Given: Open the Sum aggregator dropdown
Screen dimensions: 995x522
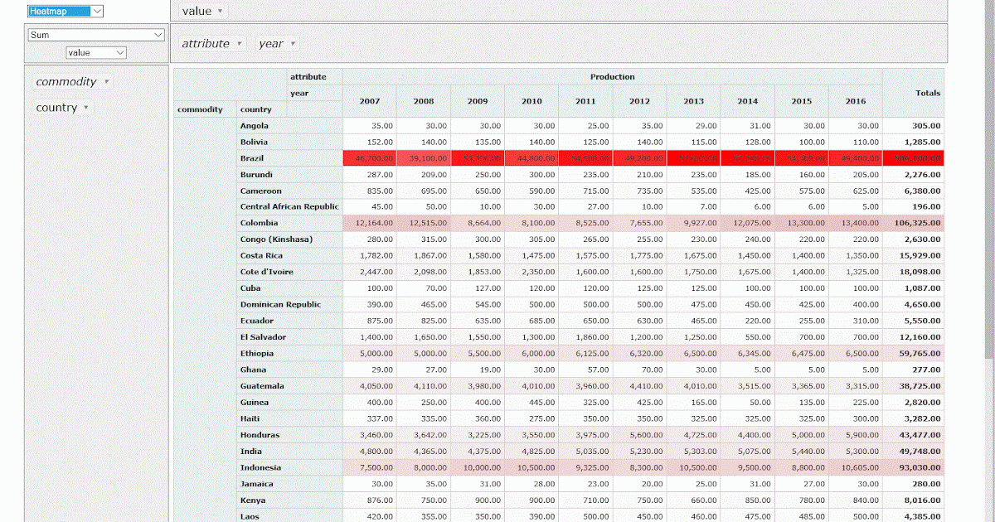Looking at the screenshot, I should tap(95, 35).
